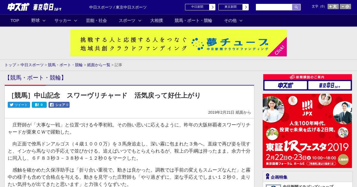The height and width of the screenshot is (187, 357).
Task: Click 中スポ subscription guide button
Action: 286,85
